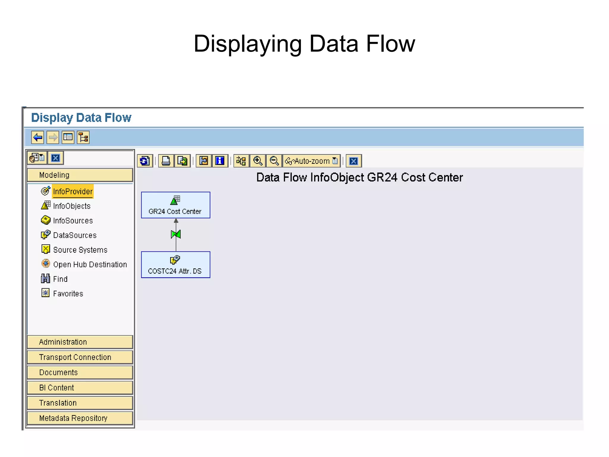
Task: Expand the Modeling section
Action: [80, 175]
